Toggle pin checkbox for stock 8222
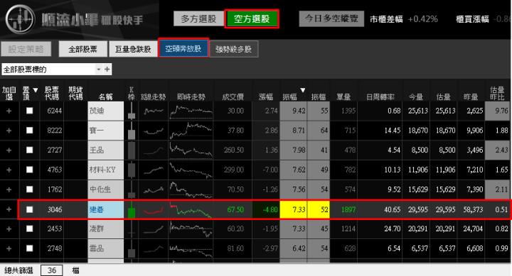This screenshot has height=276, width=512. click(x=29, y=131)
